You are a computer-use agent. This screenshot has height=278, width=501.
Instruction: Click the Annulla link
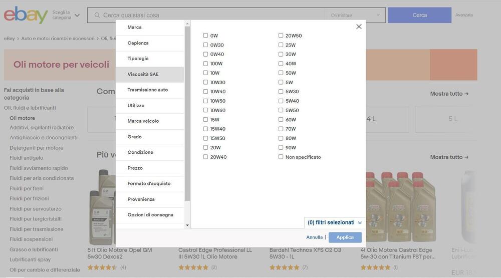pos(315,237)
